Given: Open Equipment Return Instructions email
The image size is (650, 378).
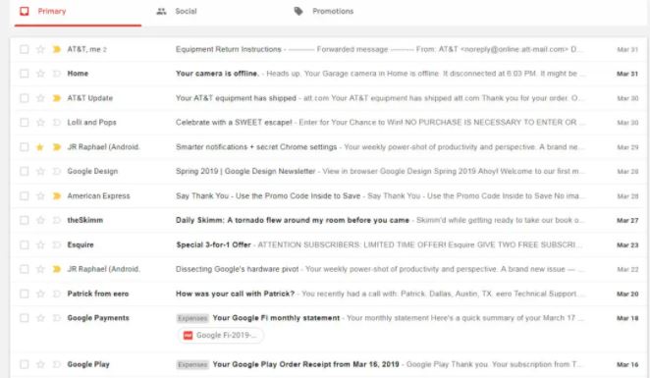Looking at the screenshot, I should pos(229,49).
